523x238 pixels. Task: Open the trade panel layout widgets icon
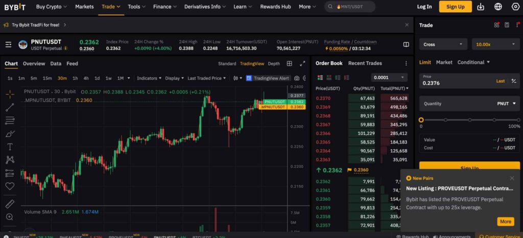(x=496, y=25)
